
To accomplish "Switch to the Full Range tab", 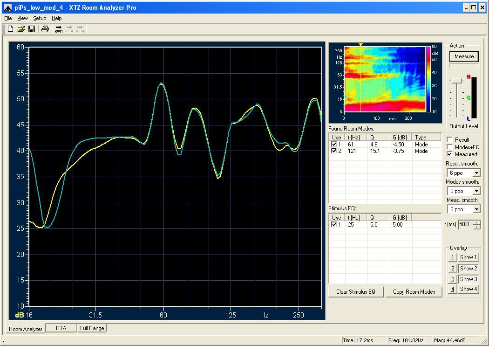I will click(x=92, y=328).
